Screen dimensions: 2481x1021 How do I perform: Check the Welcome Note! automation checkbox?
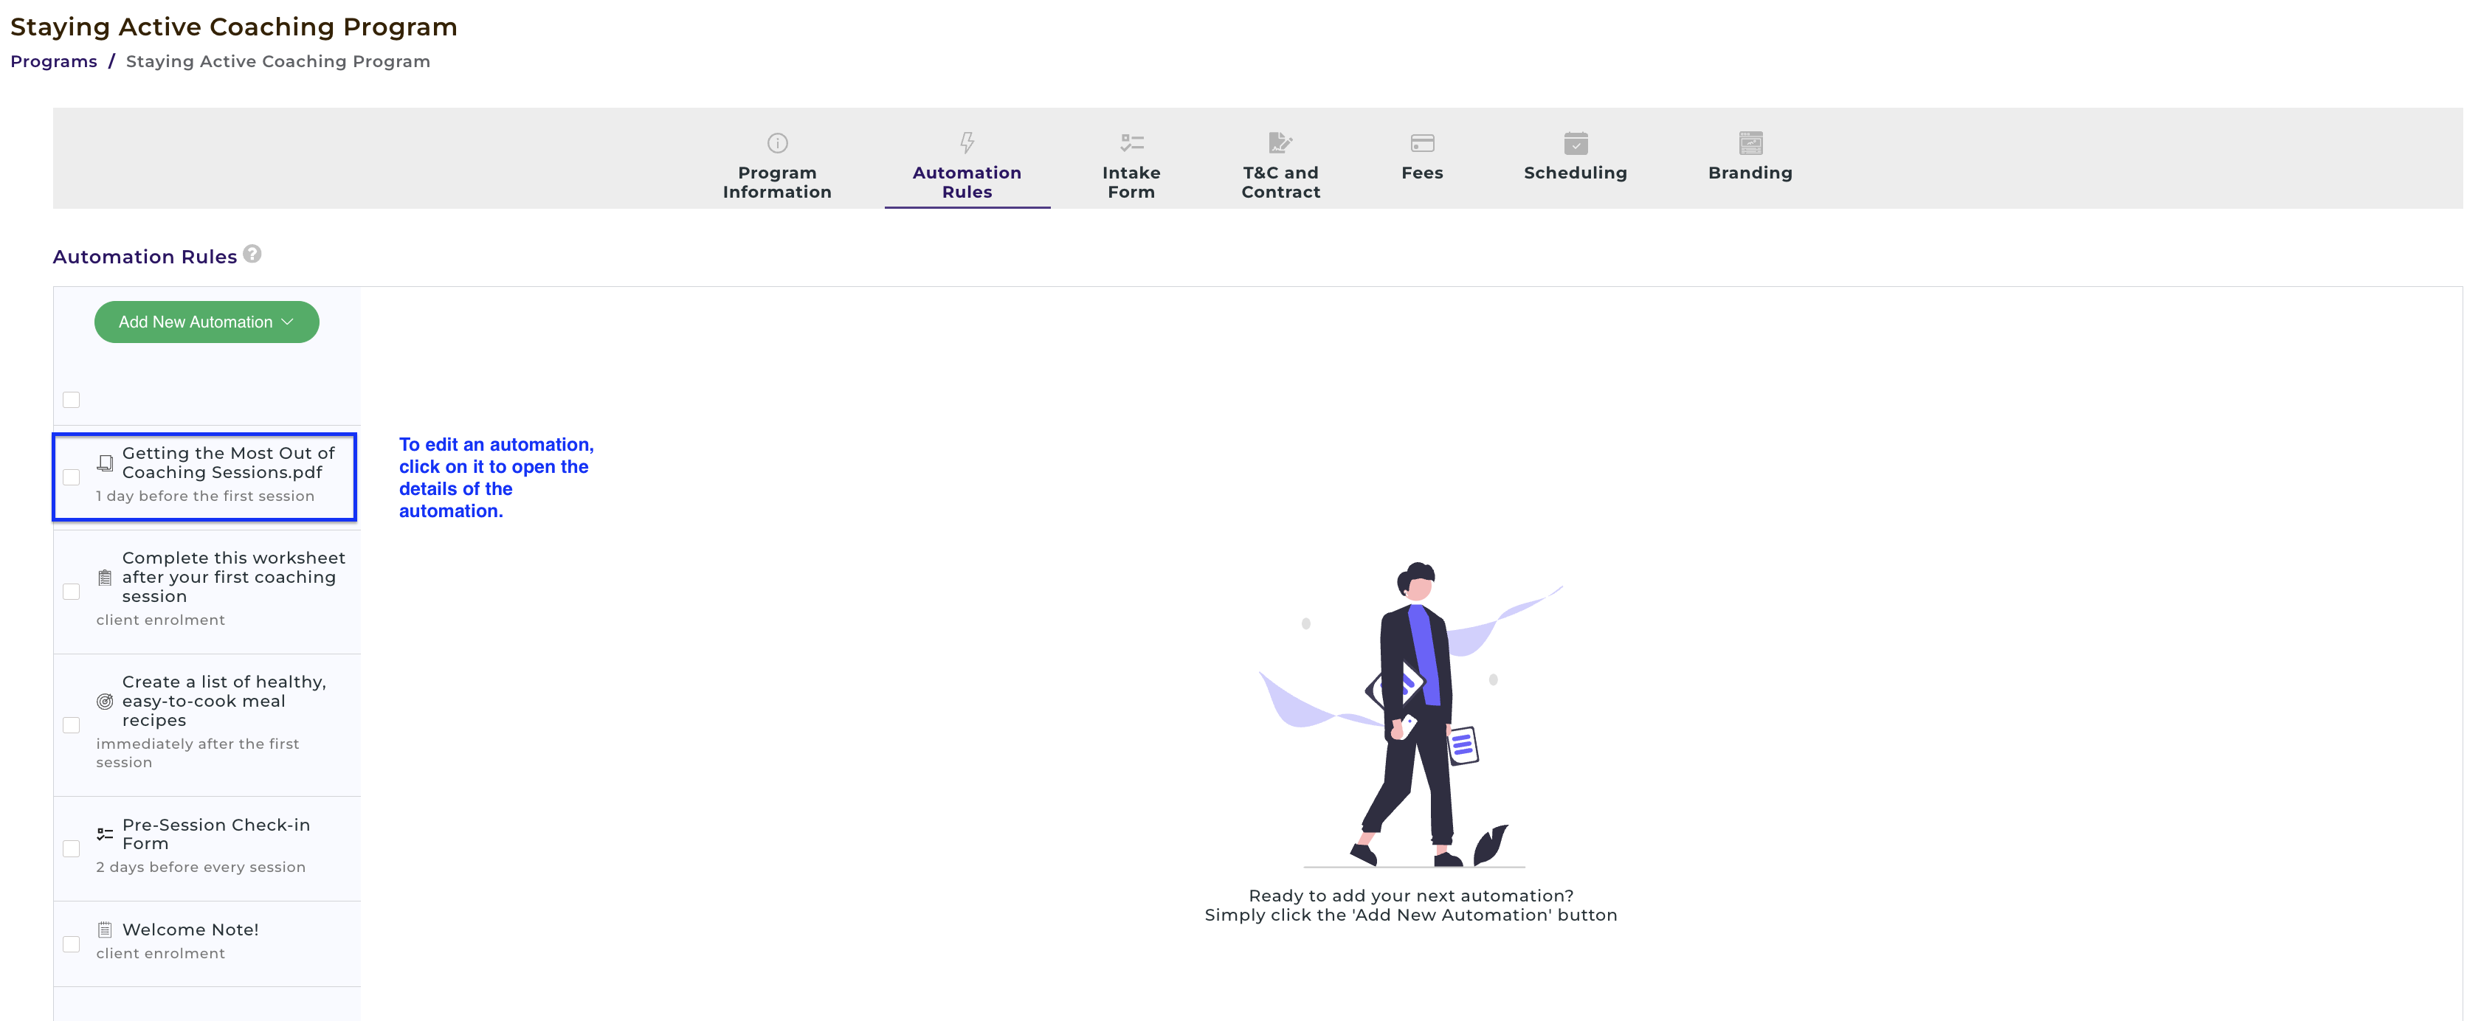(x=72, y=944)
